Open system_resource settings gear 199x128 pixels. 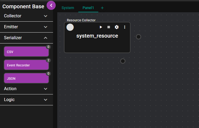click(x=117, y=27)
